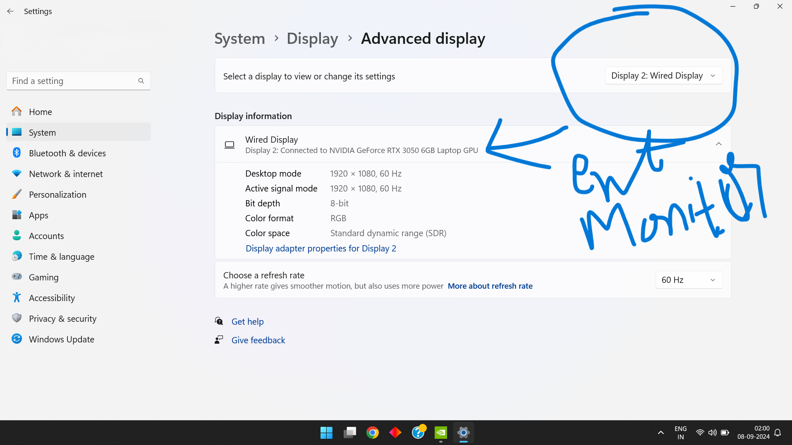Show hidden icons chevron in system tray
Viewport: 792px width, 445px height.
(660, 433)
